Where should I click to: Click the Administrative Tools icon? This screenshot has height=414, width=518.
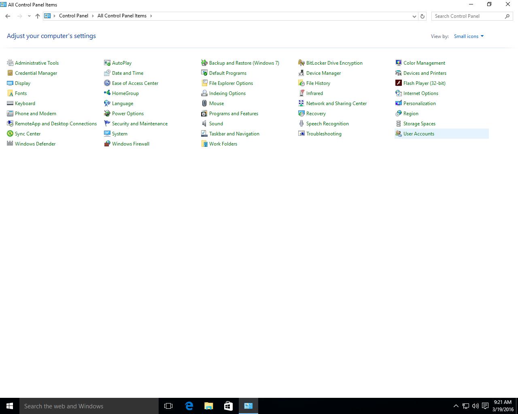[10, 63]
